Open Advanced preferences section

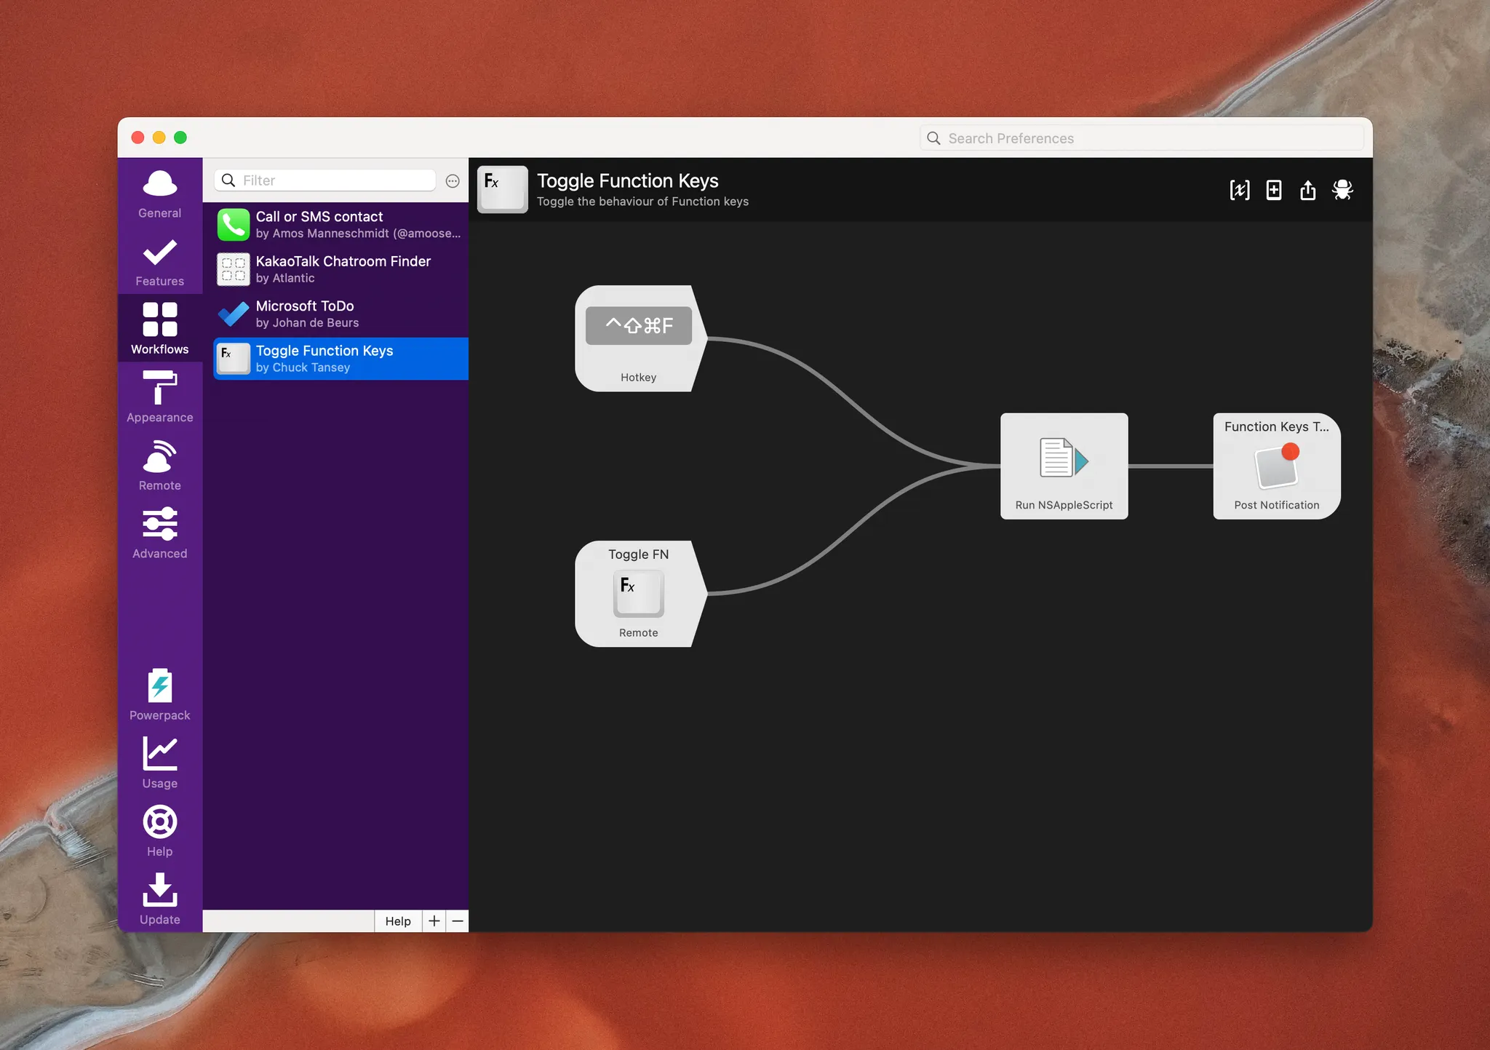[x=160, y=533]
